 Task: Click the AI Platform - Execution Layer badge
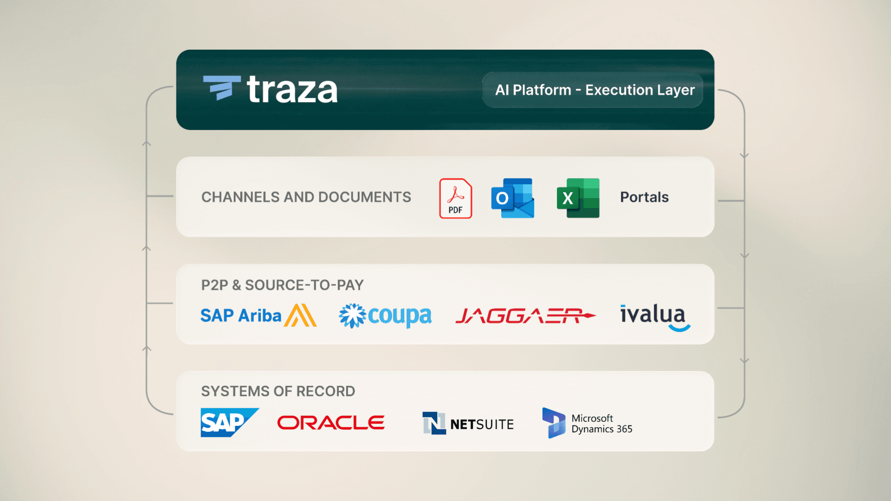click(x=593, y=90)
